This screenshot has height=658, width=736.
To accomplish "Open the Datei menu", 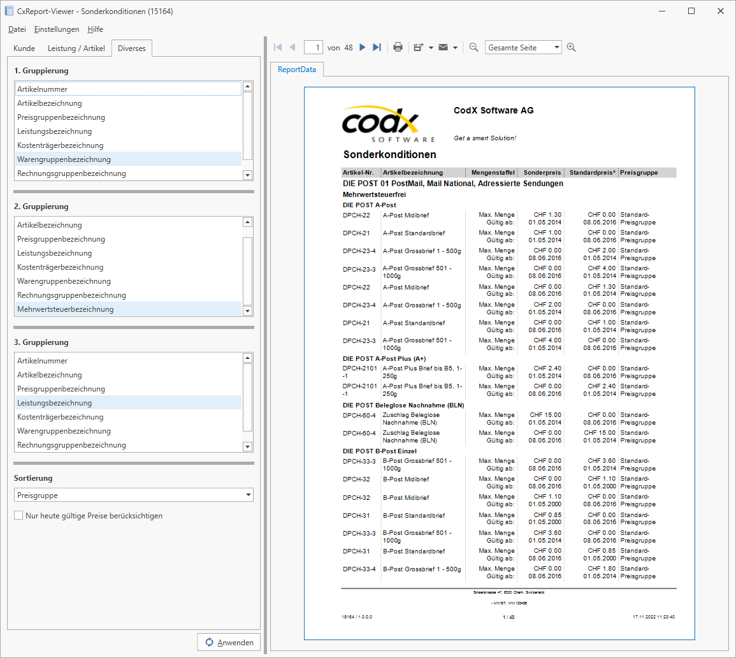I will coord(17,29).
